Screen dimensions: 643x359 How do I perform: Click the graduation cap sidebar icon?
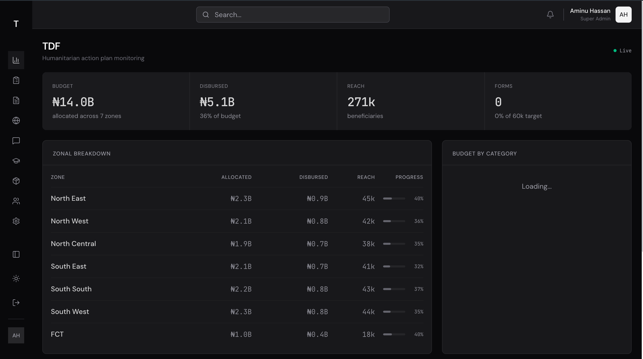(x=16, y=161)
